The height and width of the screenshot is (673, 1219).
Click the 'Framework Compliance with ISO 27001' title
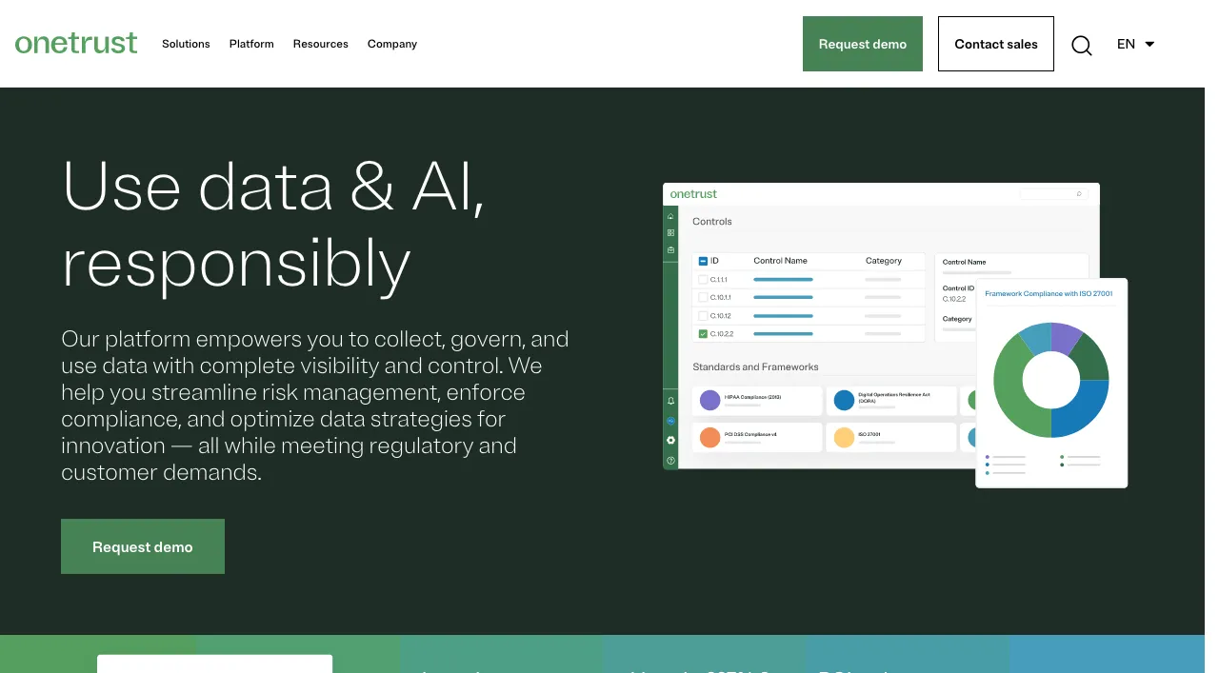point(1049,294)
